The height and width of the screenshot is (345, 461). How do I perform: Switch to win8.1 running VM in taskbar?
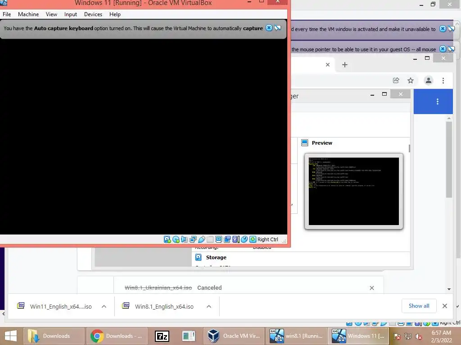pos(297,336)
